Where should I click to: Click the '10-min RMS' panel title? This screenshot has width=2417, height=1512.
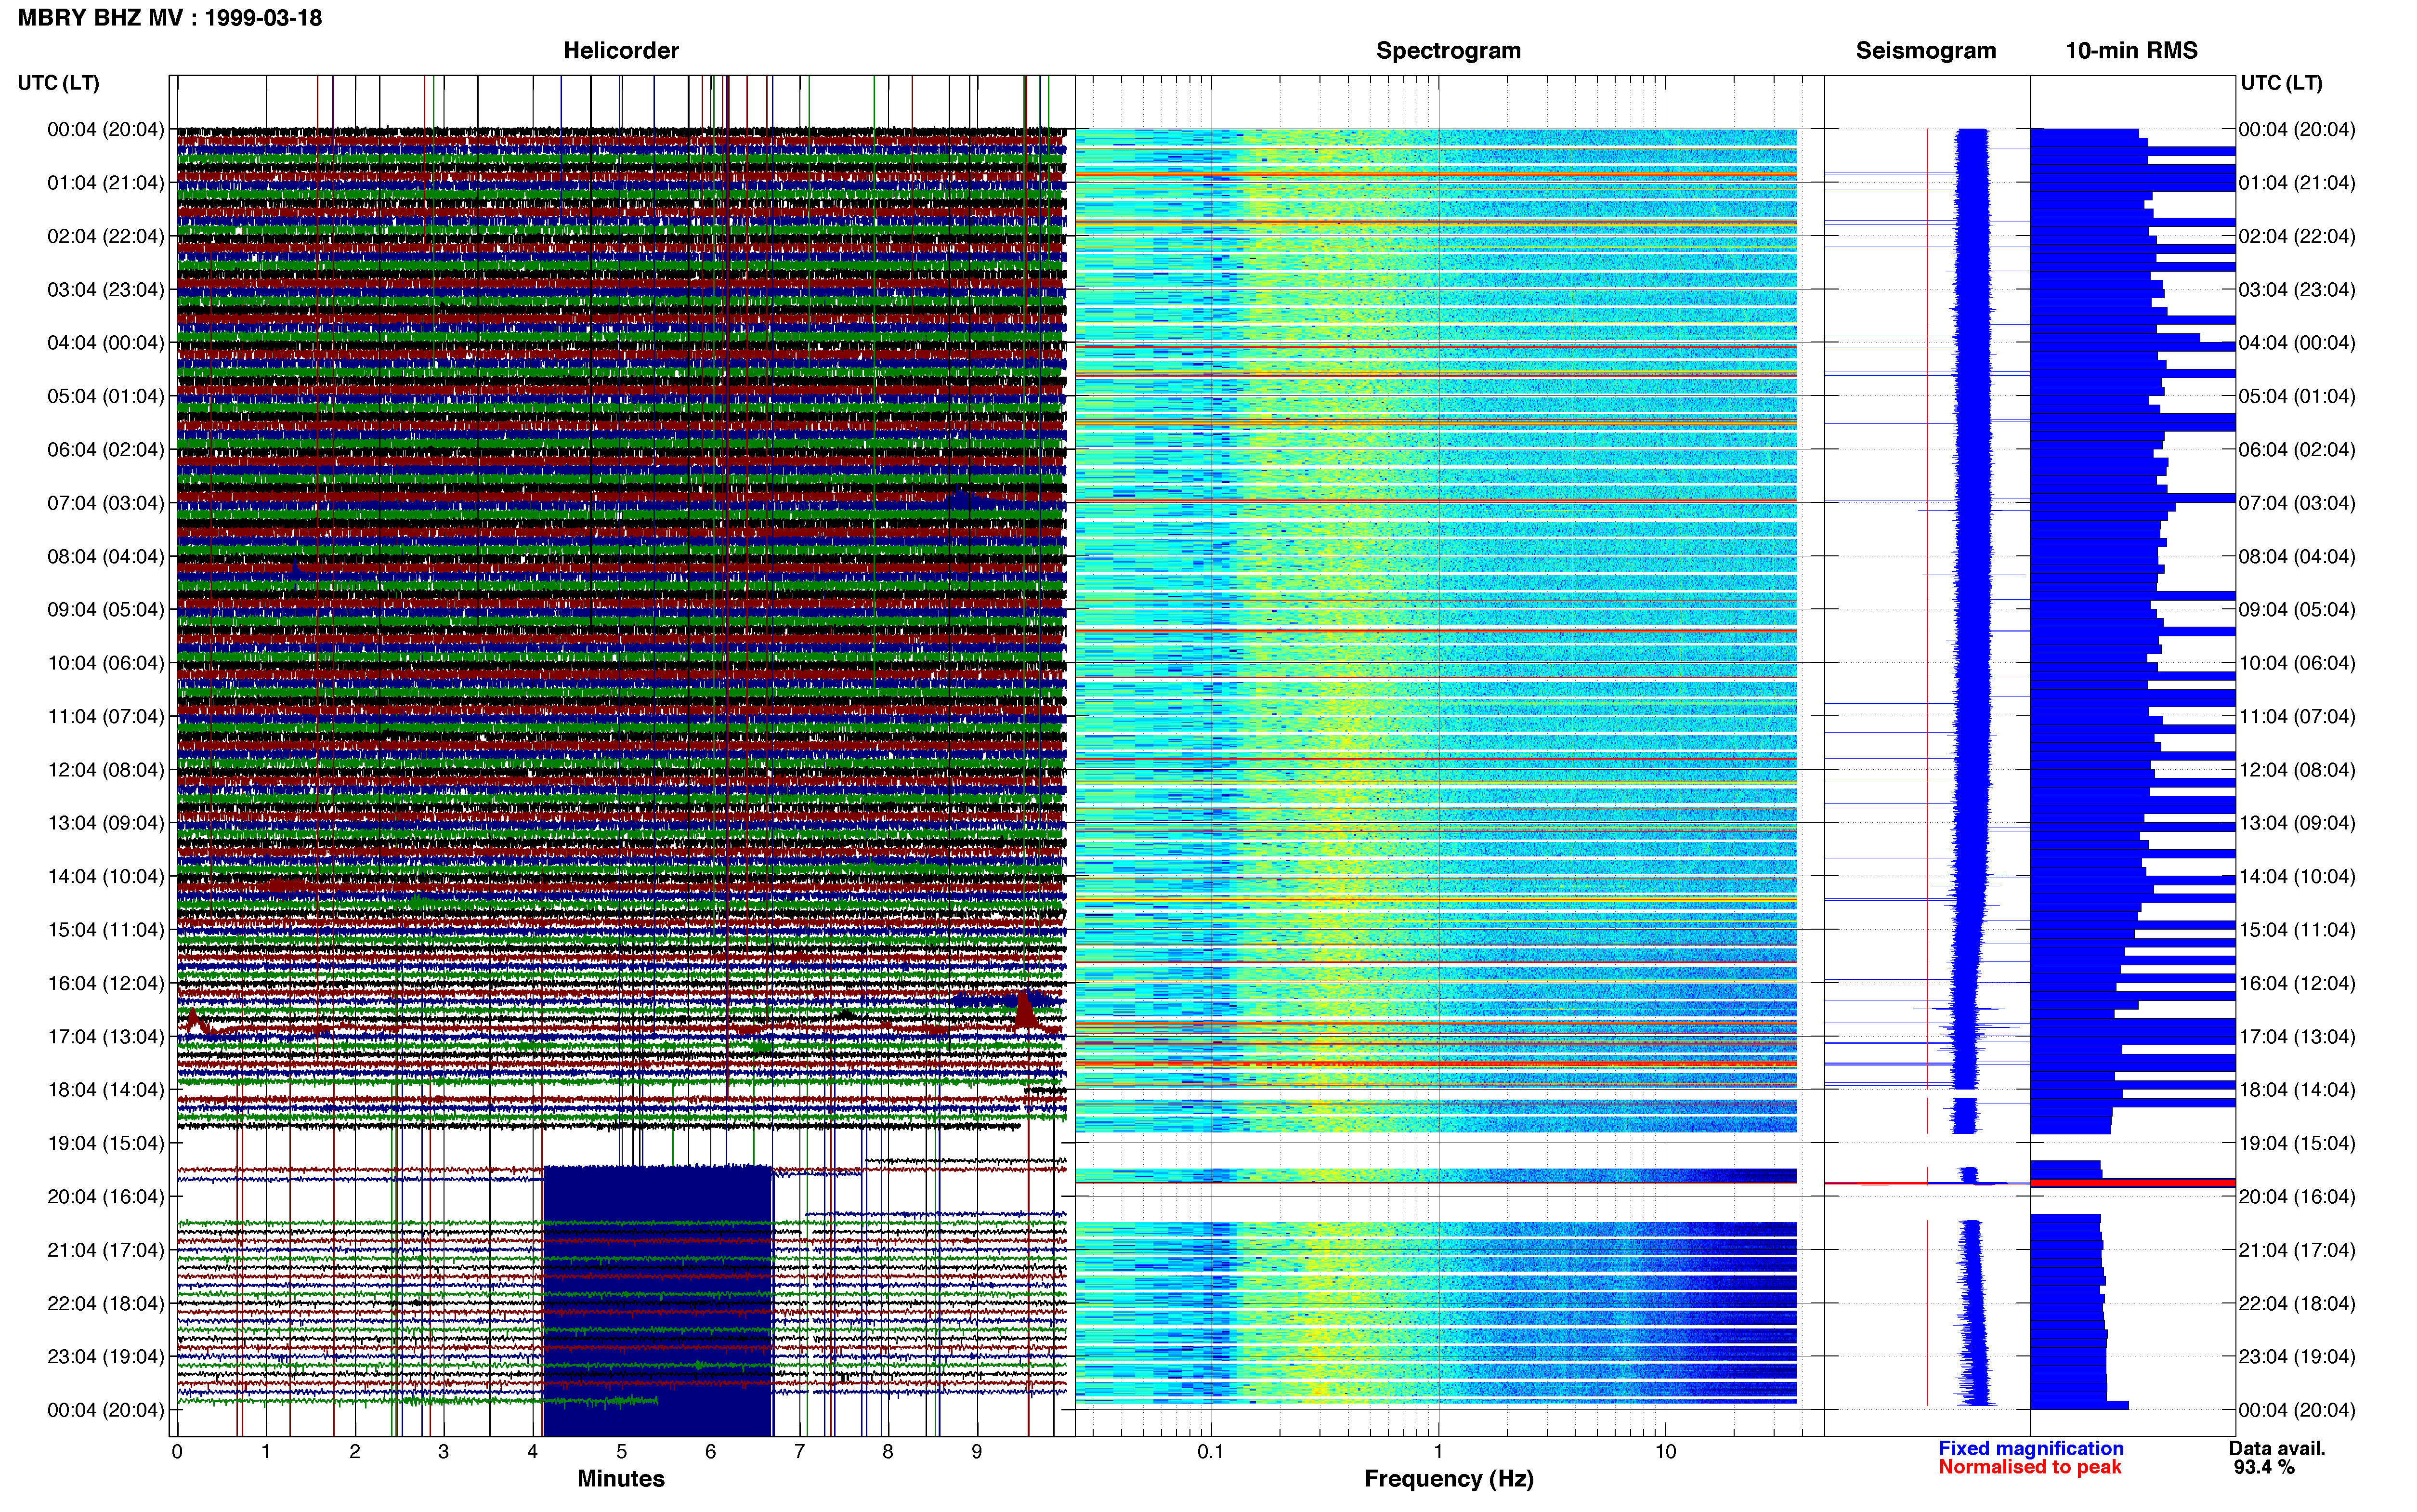pyautogui.click(x=2131, y=50)
